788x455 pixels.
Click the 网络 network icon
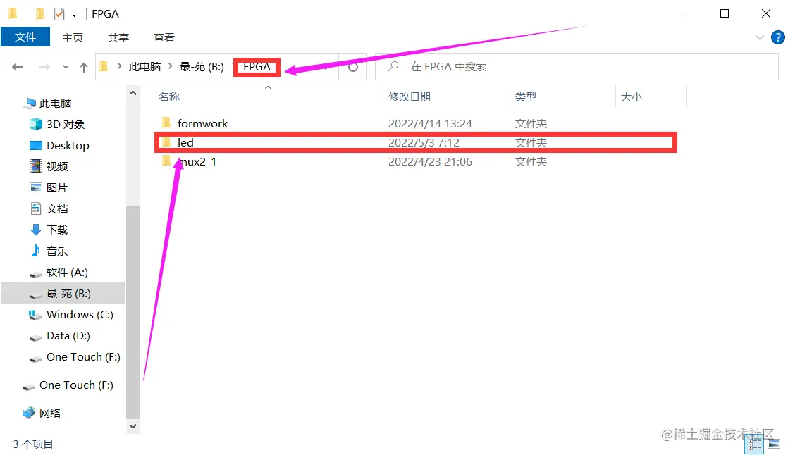click(x=29, y=412)
